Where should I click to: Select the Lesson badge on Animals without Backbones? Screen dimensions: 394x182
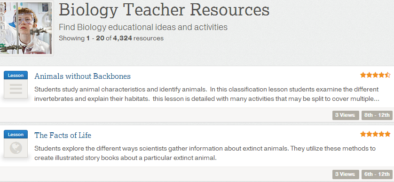(x=16, y=75)
